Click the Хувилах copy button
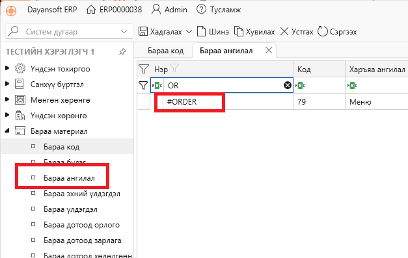Screen dimensions: 408x258 (x=254, y=32)
